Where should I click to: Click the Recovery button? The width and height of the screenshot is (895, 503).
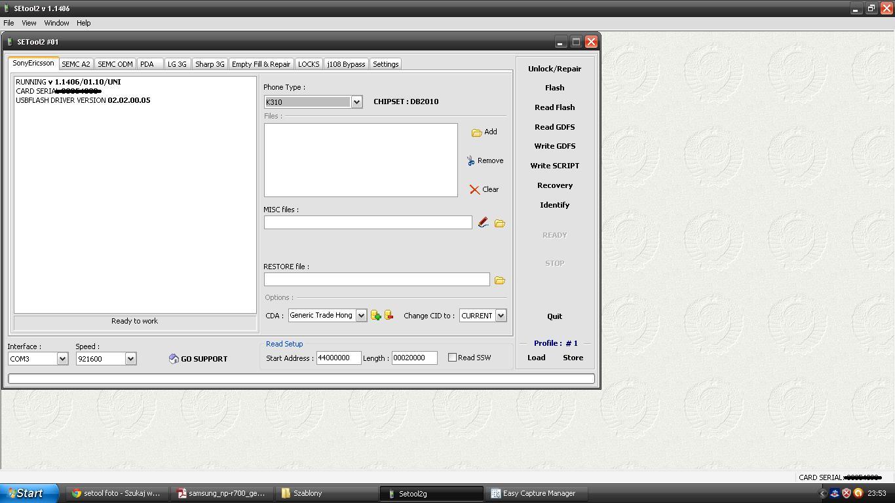[x=555, y=185]
